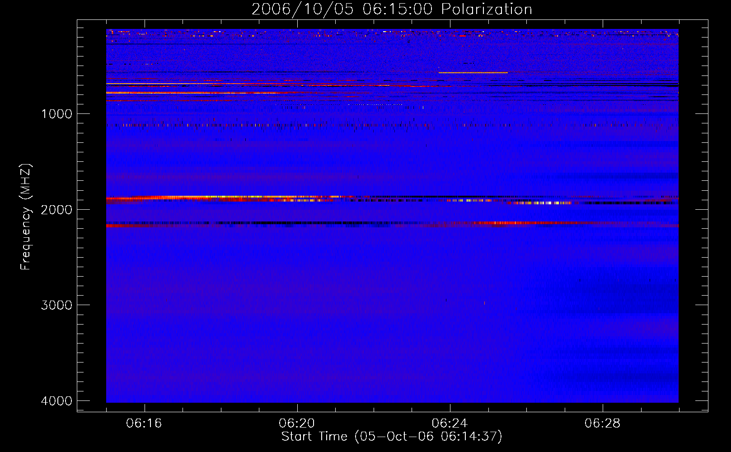Click the 4000 frequency tick label
This screenshot has width=731, height=452.
(x=56, y=401)
